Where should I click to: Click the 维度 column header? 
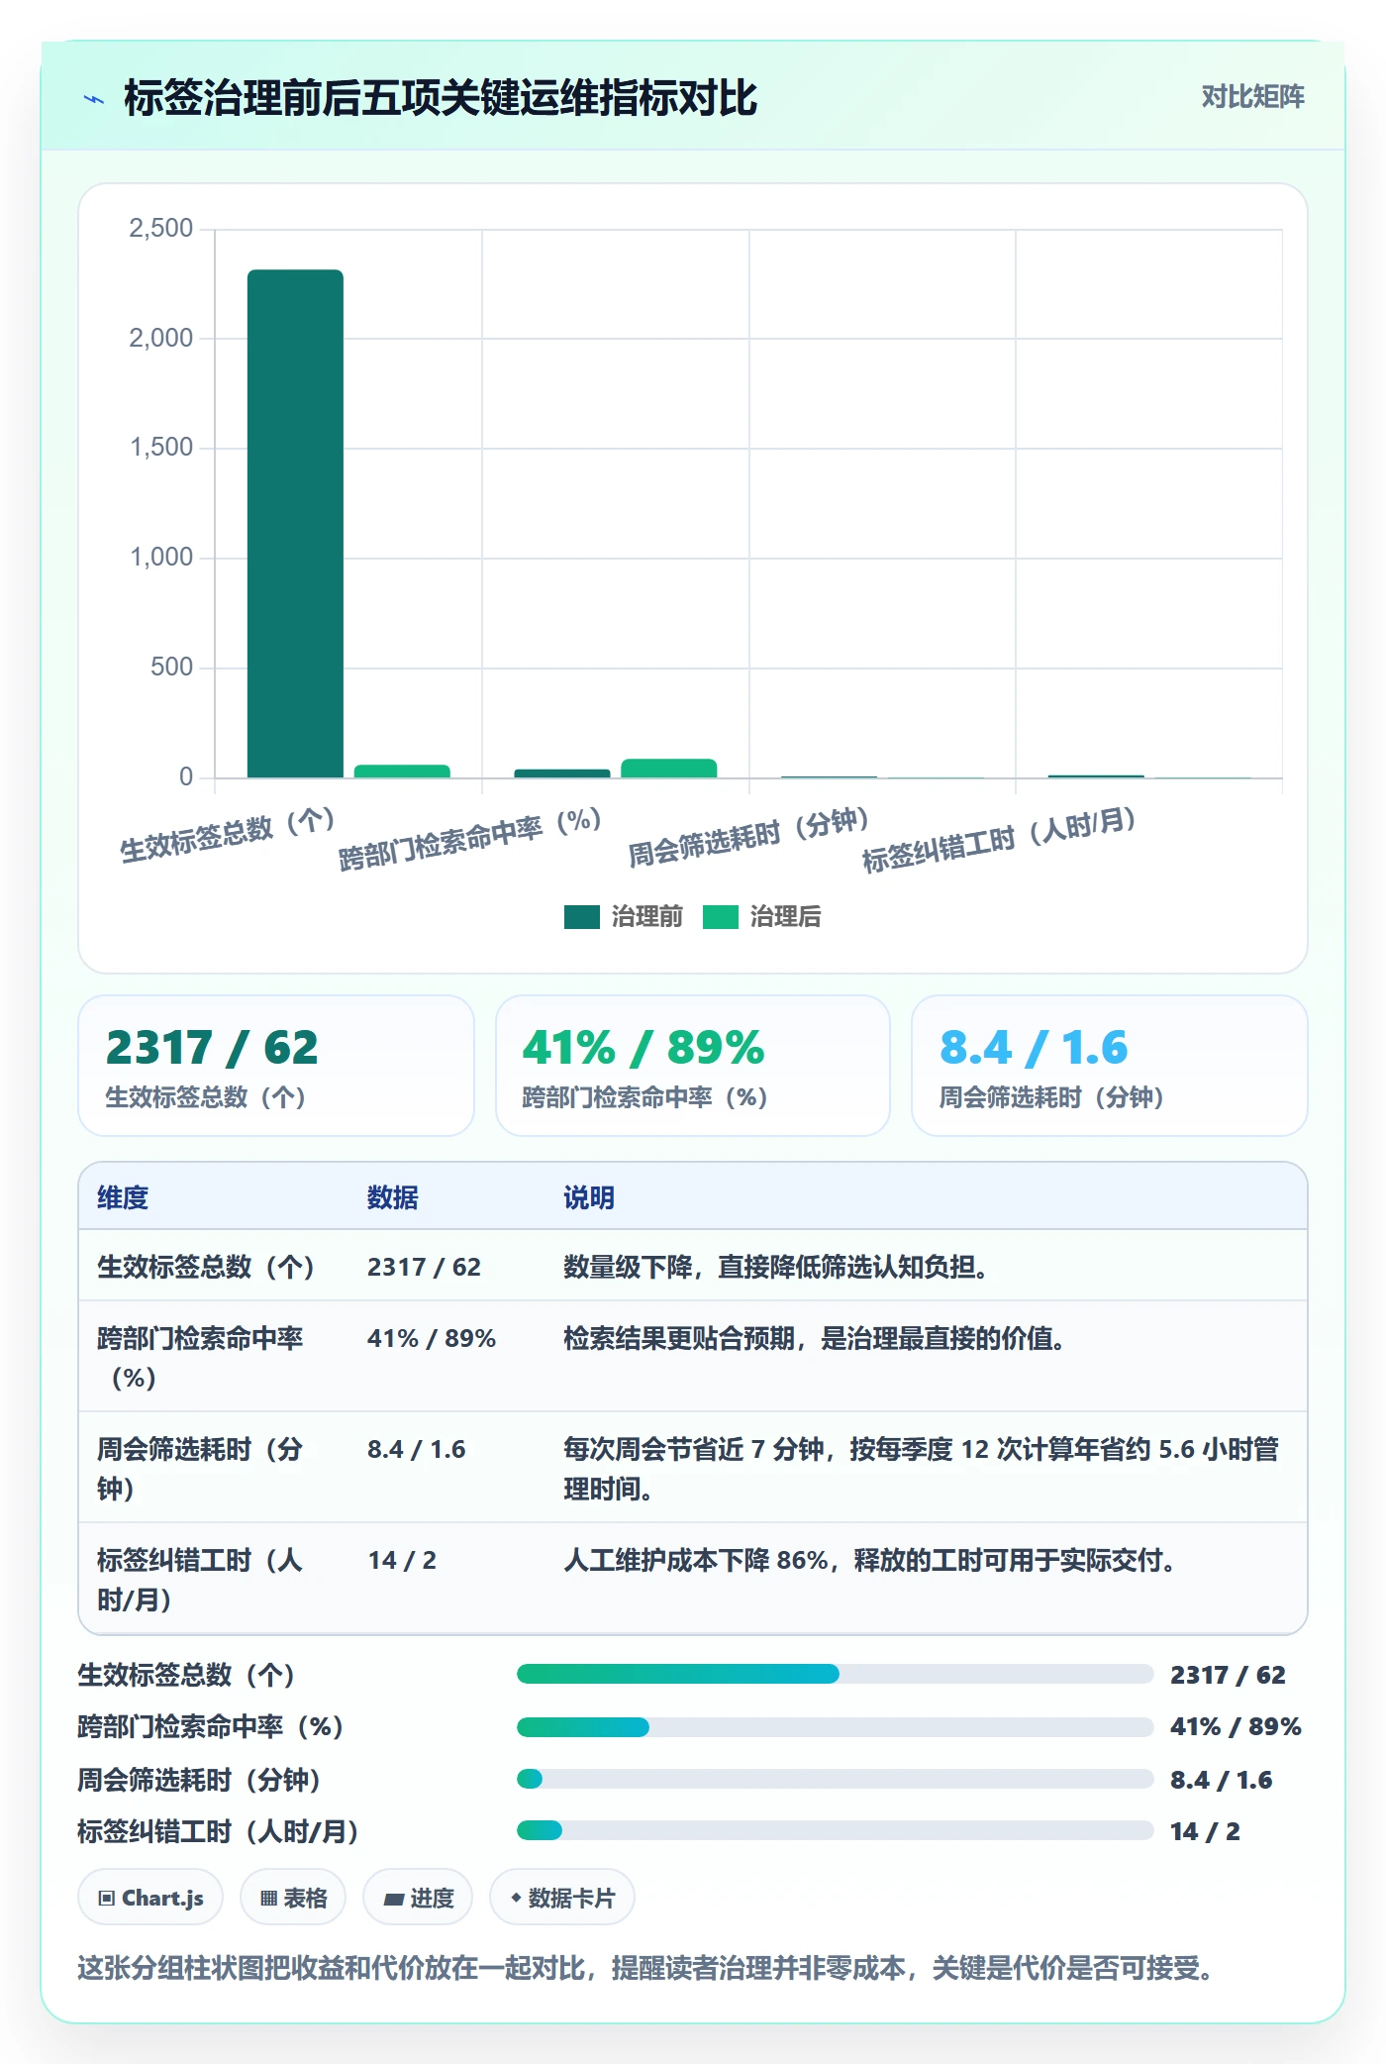(x=123, y=1197)
